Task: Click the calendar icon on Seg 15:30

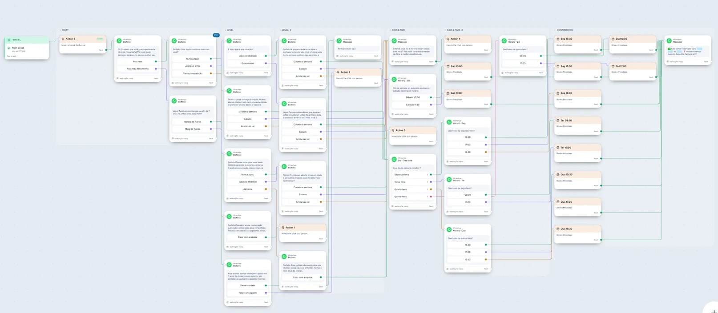Action: 558,39
